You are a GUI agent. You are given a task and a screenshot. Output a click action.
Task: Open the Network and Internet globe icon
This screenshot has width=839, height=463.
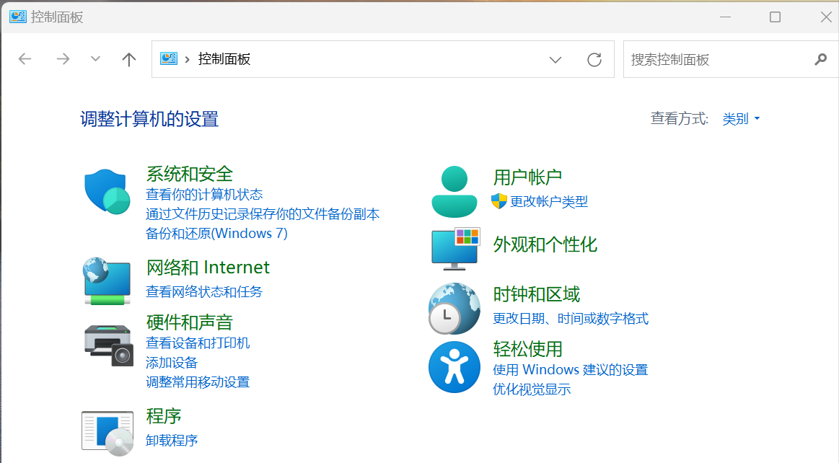pos(107,281)
